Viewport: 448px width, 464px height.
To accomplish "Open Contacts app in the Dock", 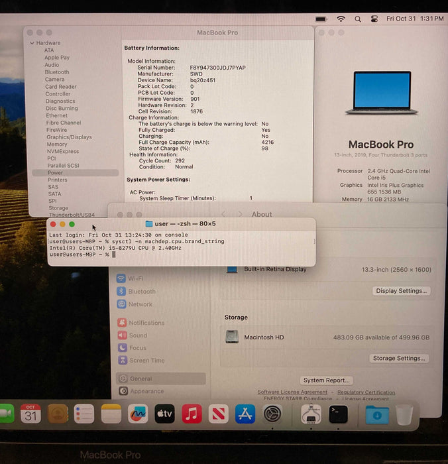I will pos(58,414).
